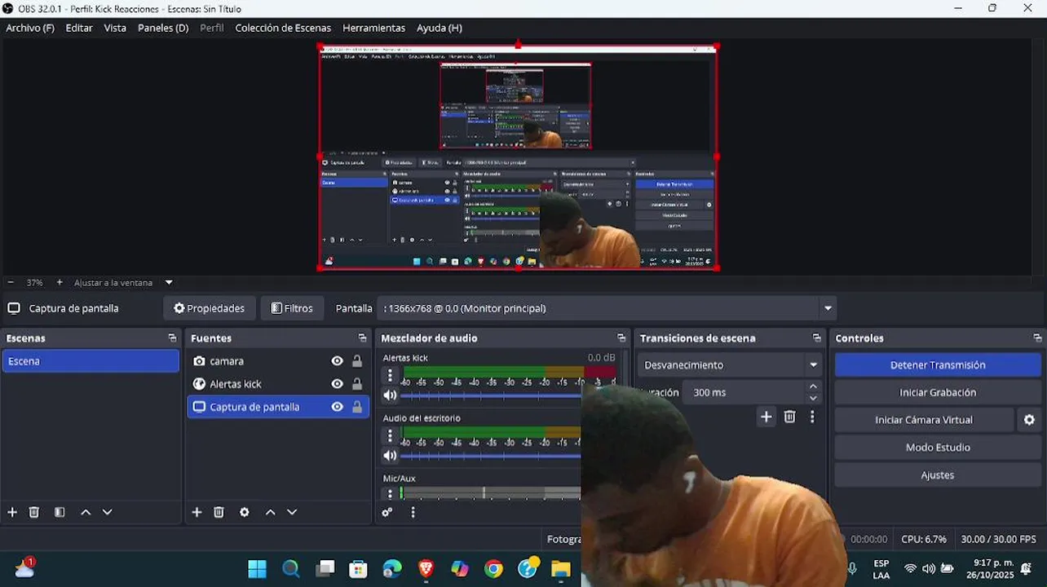The image size is (1047, 587).
Task: Toggle lock on camara source
Action: [357, 361]
